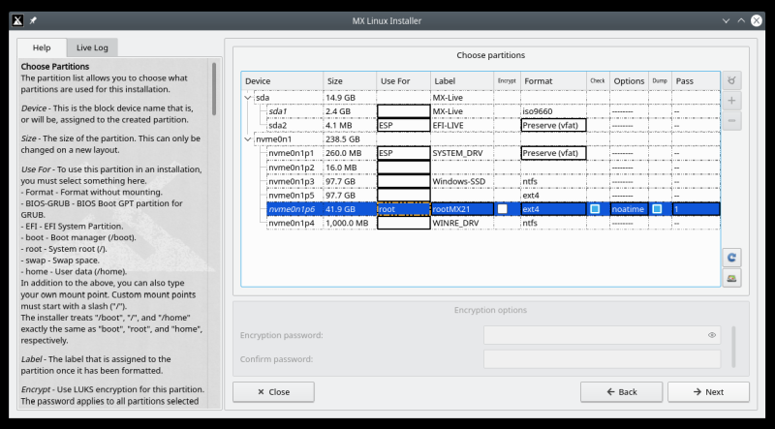Viewport: 775px width, 429px height.
Task: Click the reload partition list icon
Action: (731, 258)
